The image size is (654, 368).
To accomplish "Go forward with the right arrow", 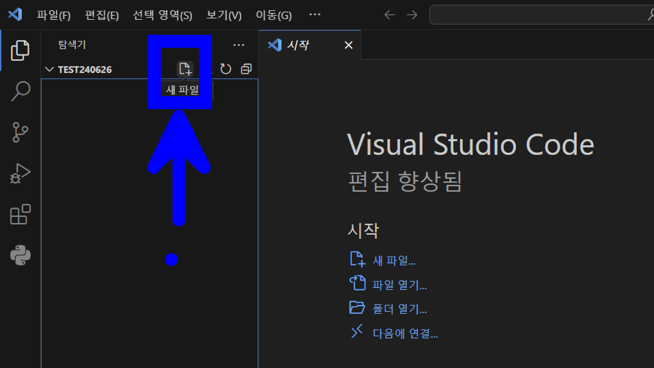I will click(412, 15).
